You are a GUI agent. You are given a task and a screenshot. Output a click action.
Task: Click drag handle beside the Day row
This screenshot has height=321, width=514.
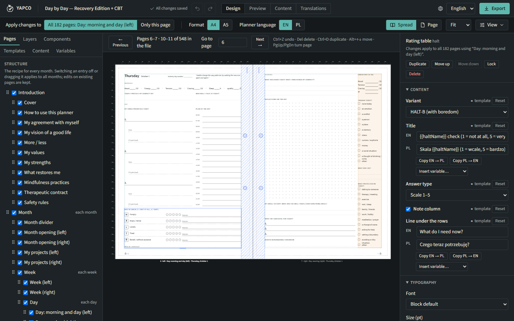[19, 302]
